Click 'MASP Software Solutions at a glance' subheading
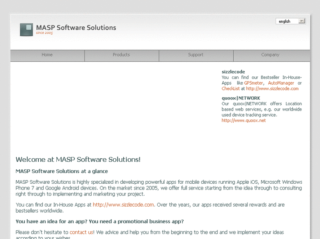Viewport: 320px width, 239px height. (62, 171)
